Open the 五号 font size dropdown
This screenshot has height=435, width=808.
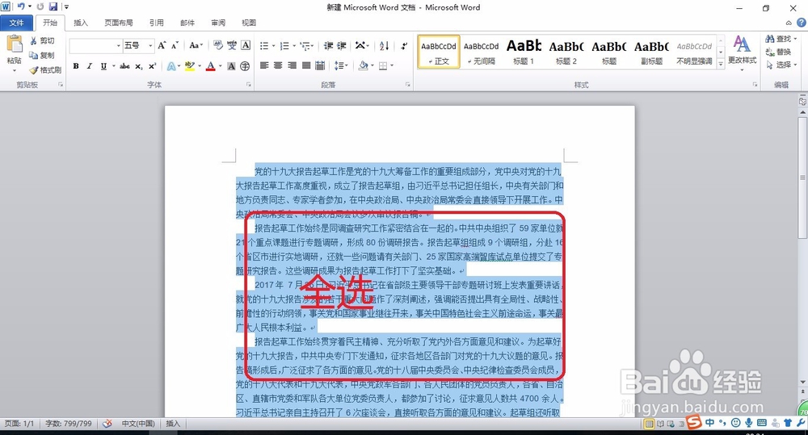click(x=150, y=45)
